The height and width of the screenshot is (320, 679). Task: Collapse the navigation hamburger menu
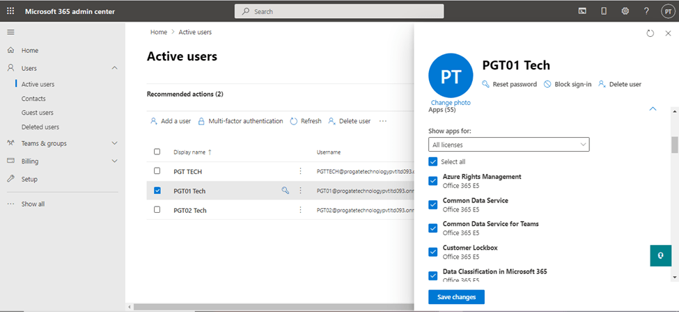pyautogui.click(x=10, y=32)
